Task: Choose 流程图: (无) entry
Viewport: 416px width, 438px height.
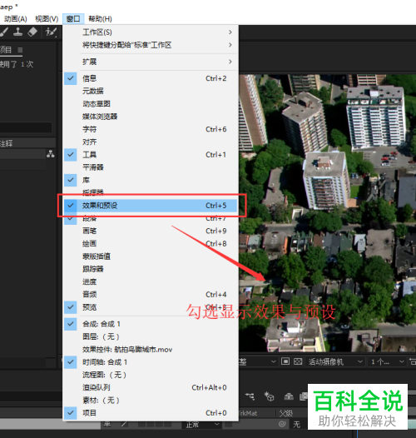Action: click(x=151, y=375)
